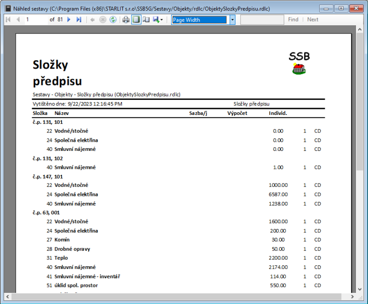Click the Next search button
This screenshot has width=368, height=304.
[313, 19]
